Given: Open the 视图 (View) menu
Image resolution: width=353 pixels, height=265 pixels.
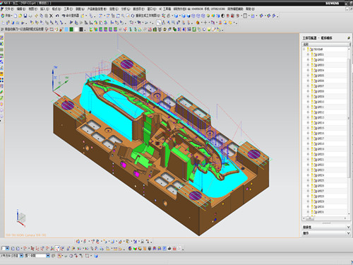Looking at the screenshot, I should [32, 9].
